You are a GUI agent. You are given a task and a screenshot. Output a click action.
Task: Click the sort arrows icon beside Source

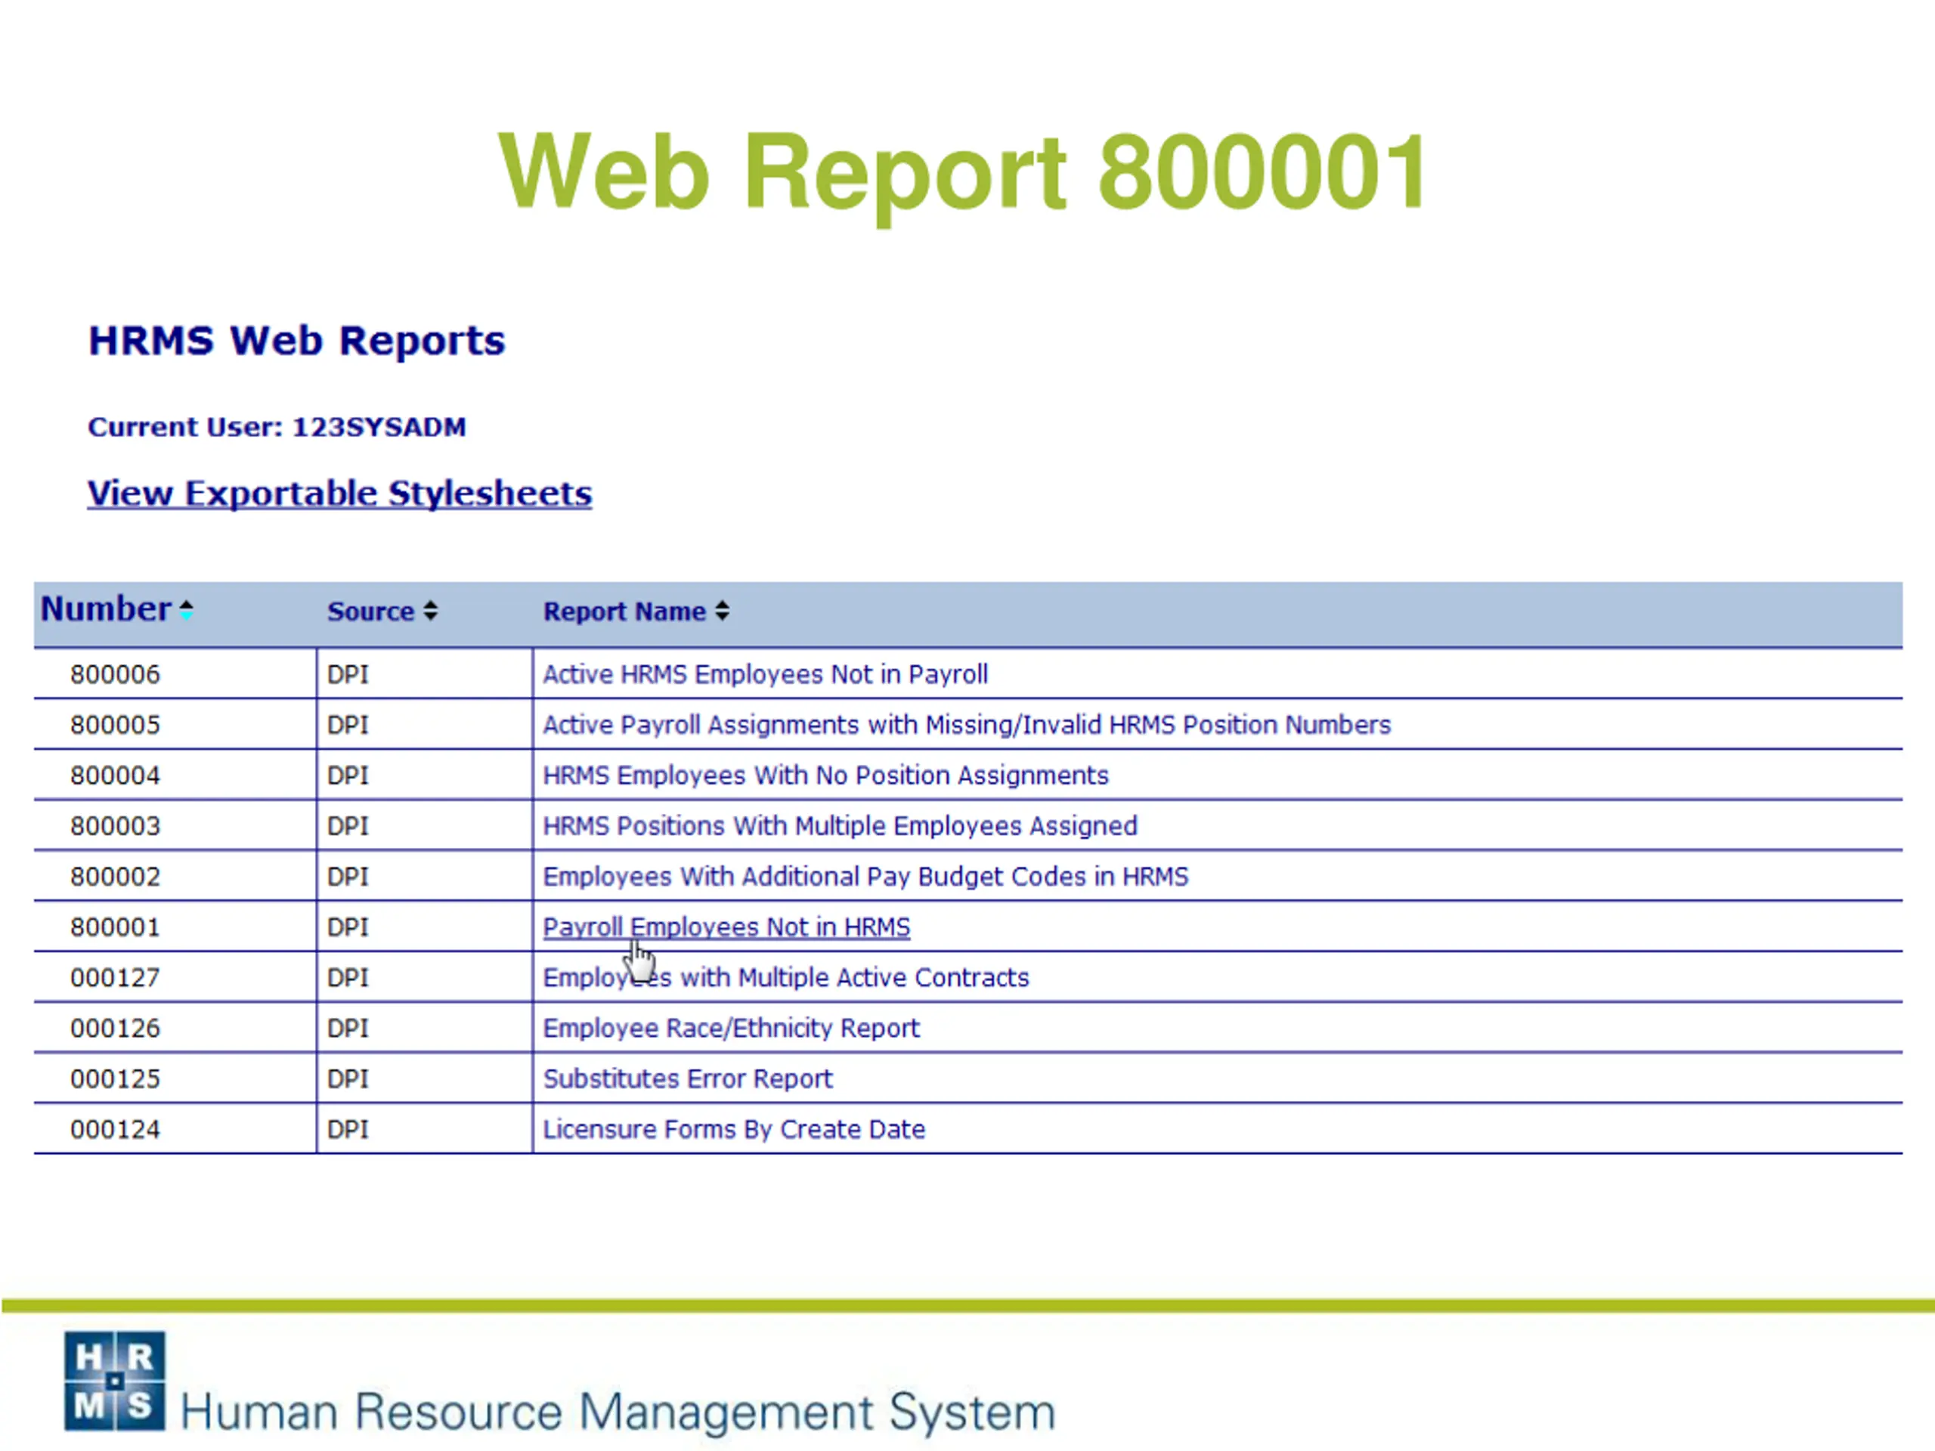pos(430,611)
